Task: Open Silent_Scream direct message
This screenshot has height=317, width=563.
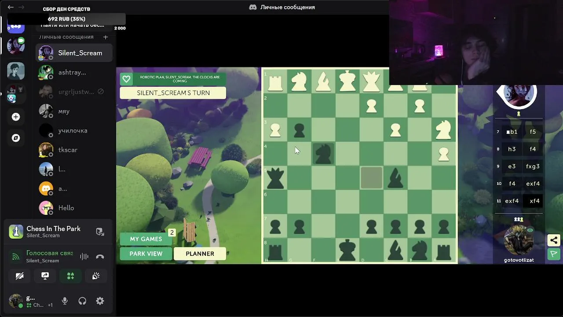Action: point(74,53)
